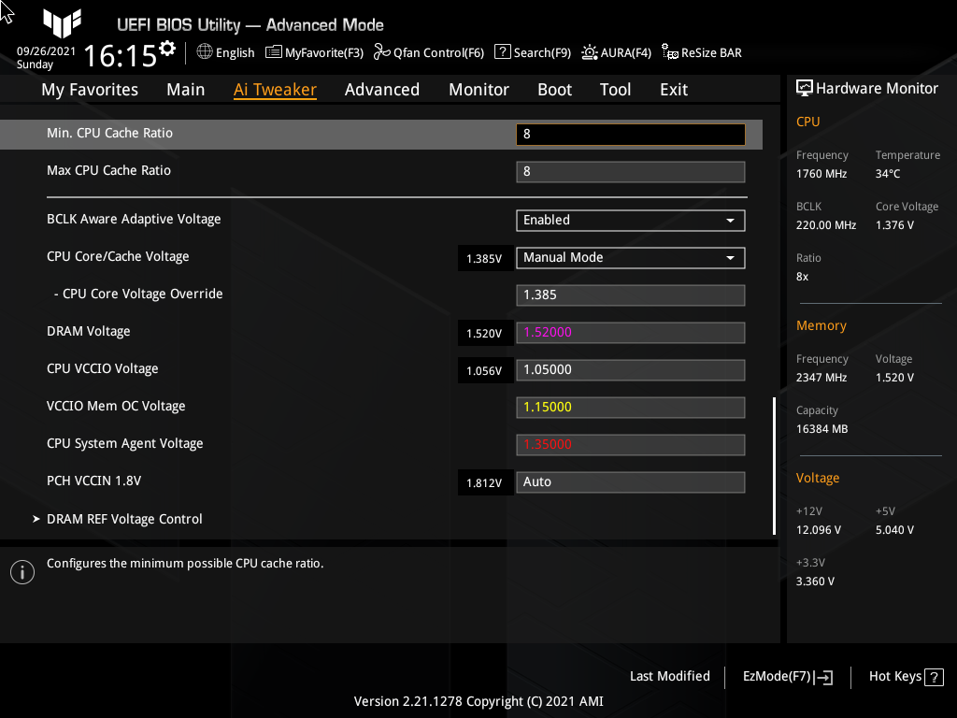Click CPU Core Voltage Override field
Screen dimensions: 957x718
click(x=631, y=294)
